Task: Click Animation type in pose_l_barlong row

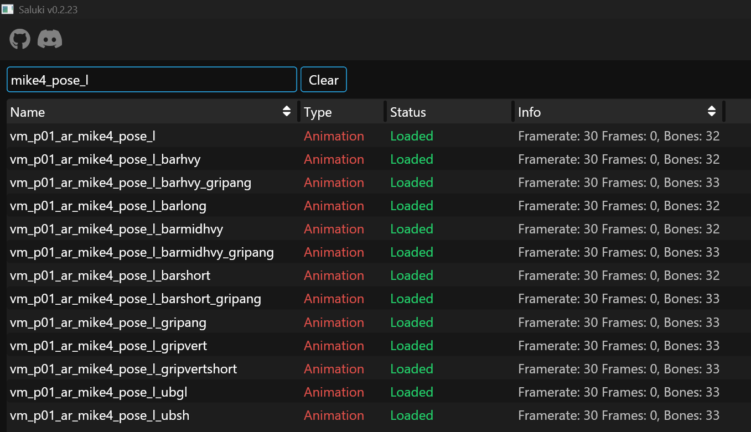Action: pos(334,206)
